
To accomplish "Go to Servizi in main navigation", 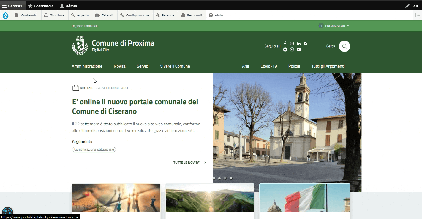I will 143,66.
